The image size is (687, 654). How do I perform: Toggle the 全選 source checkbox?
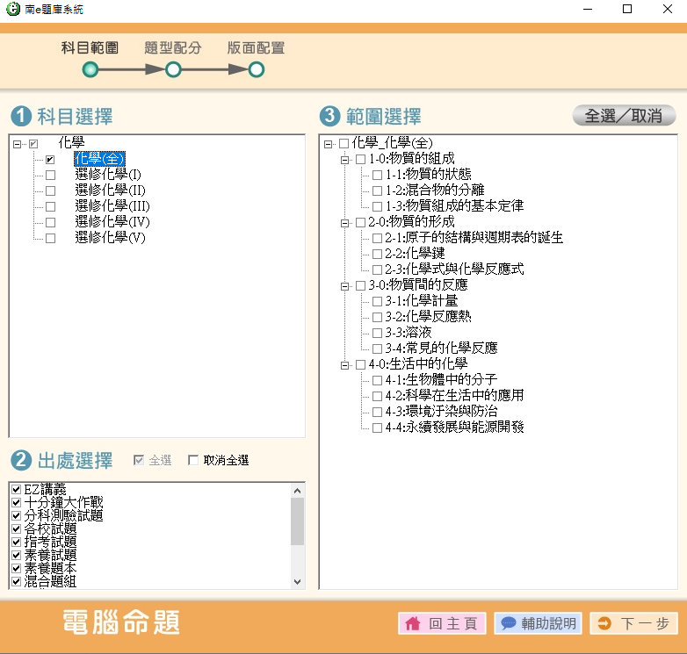[x=139, y=460]
